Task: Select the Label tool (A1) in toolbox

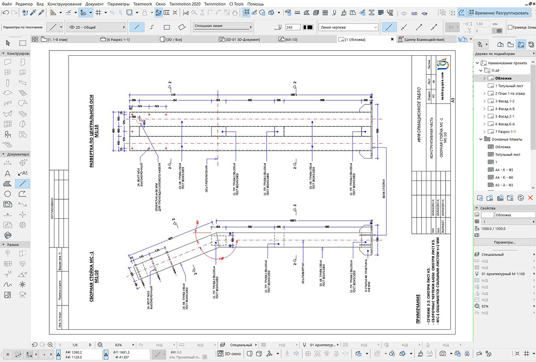Action: pos(22,174)
